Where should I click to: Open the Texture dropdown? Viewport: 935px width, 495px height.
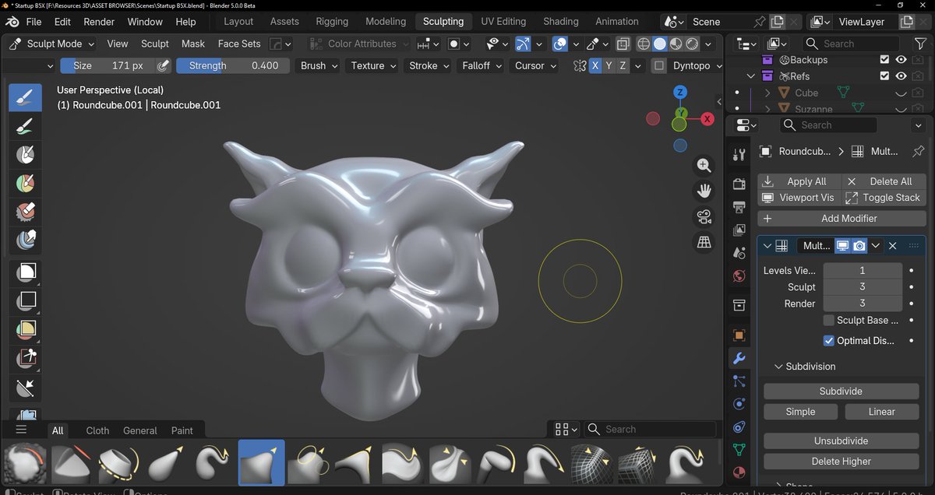(x=374, y=65)
